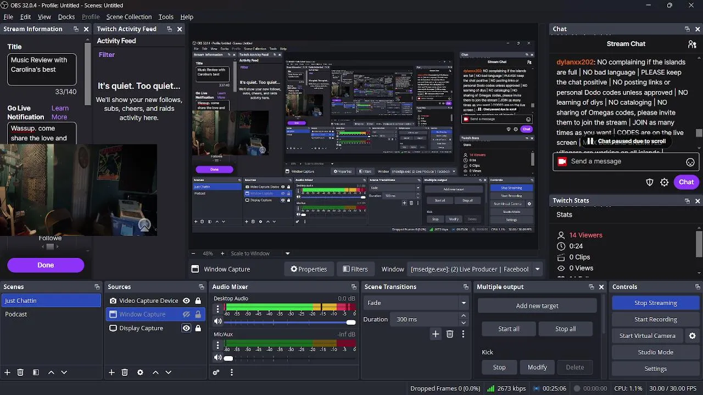
Task: Move the selected scene down
Action: (x=64, y=372)
